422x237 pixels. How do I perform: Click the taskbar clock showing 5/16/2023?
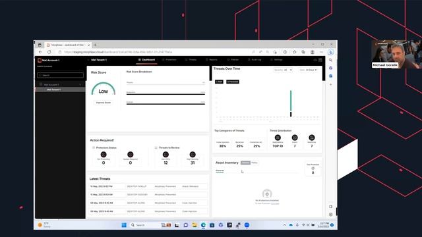click(324, 225)
